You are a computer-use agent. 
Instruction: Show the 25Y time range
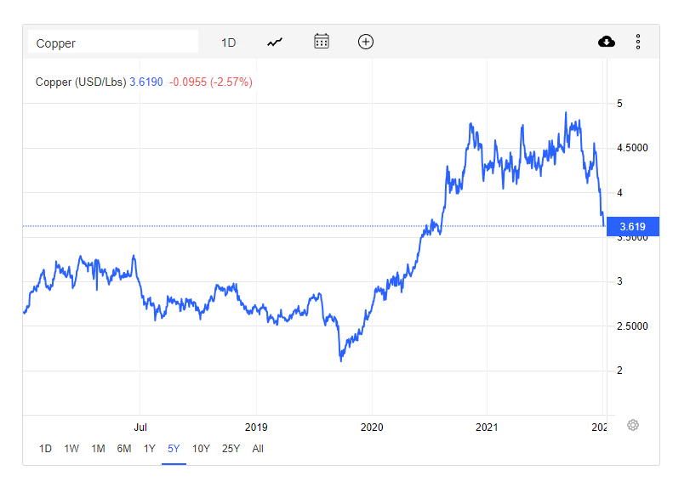[x=231, y=449]
